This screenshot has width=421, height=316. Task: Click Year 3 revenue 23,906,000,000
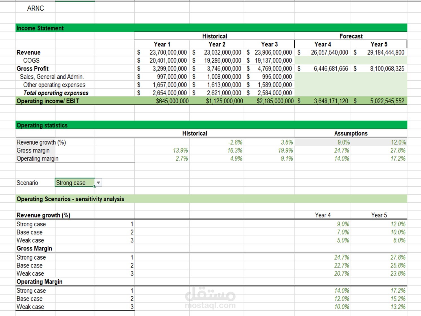coord(269,52)
